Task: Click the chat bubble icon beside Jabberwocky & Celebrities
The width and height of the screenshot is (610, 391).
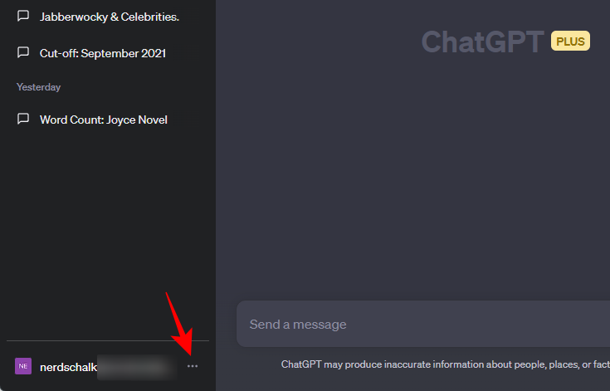Action: click(x=23, y=17)
